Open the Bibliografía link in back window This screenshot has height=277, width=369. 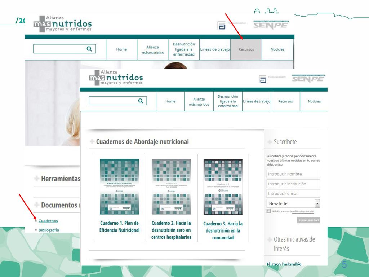pos(49,230)
